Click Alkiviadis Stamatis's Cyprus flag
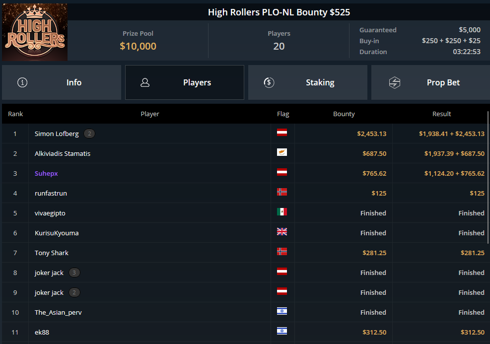This screenshot has width=490, height=344. click(x=282, y=152)
